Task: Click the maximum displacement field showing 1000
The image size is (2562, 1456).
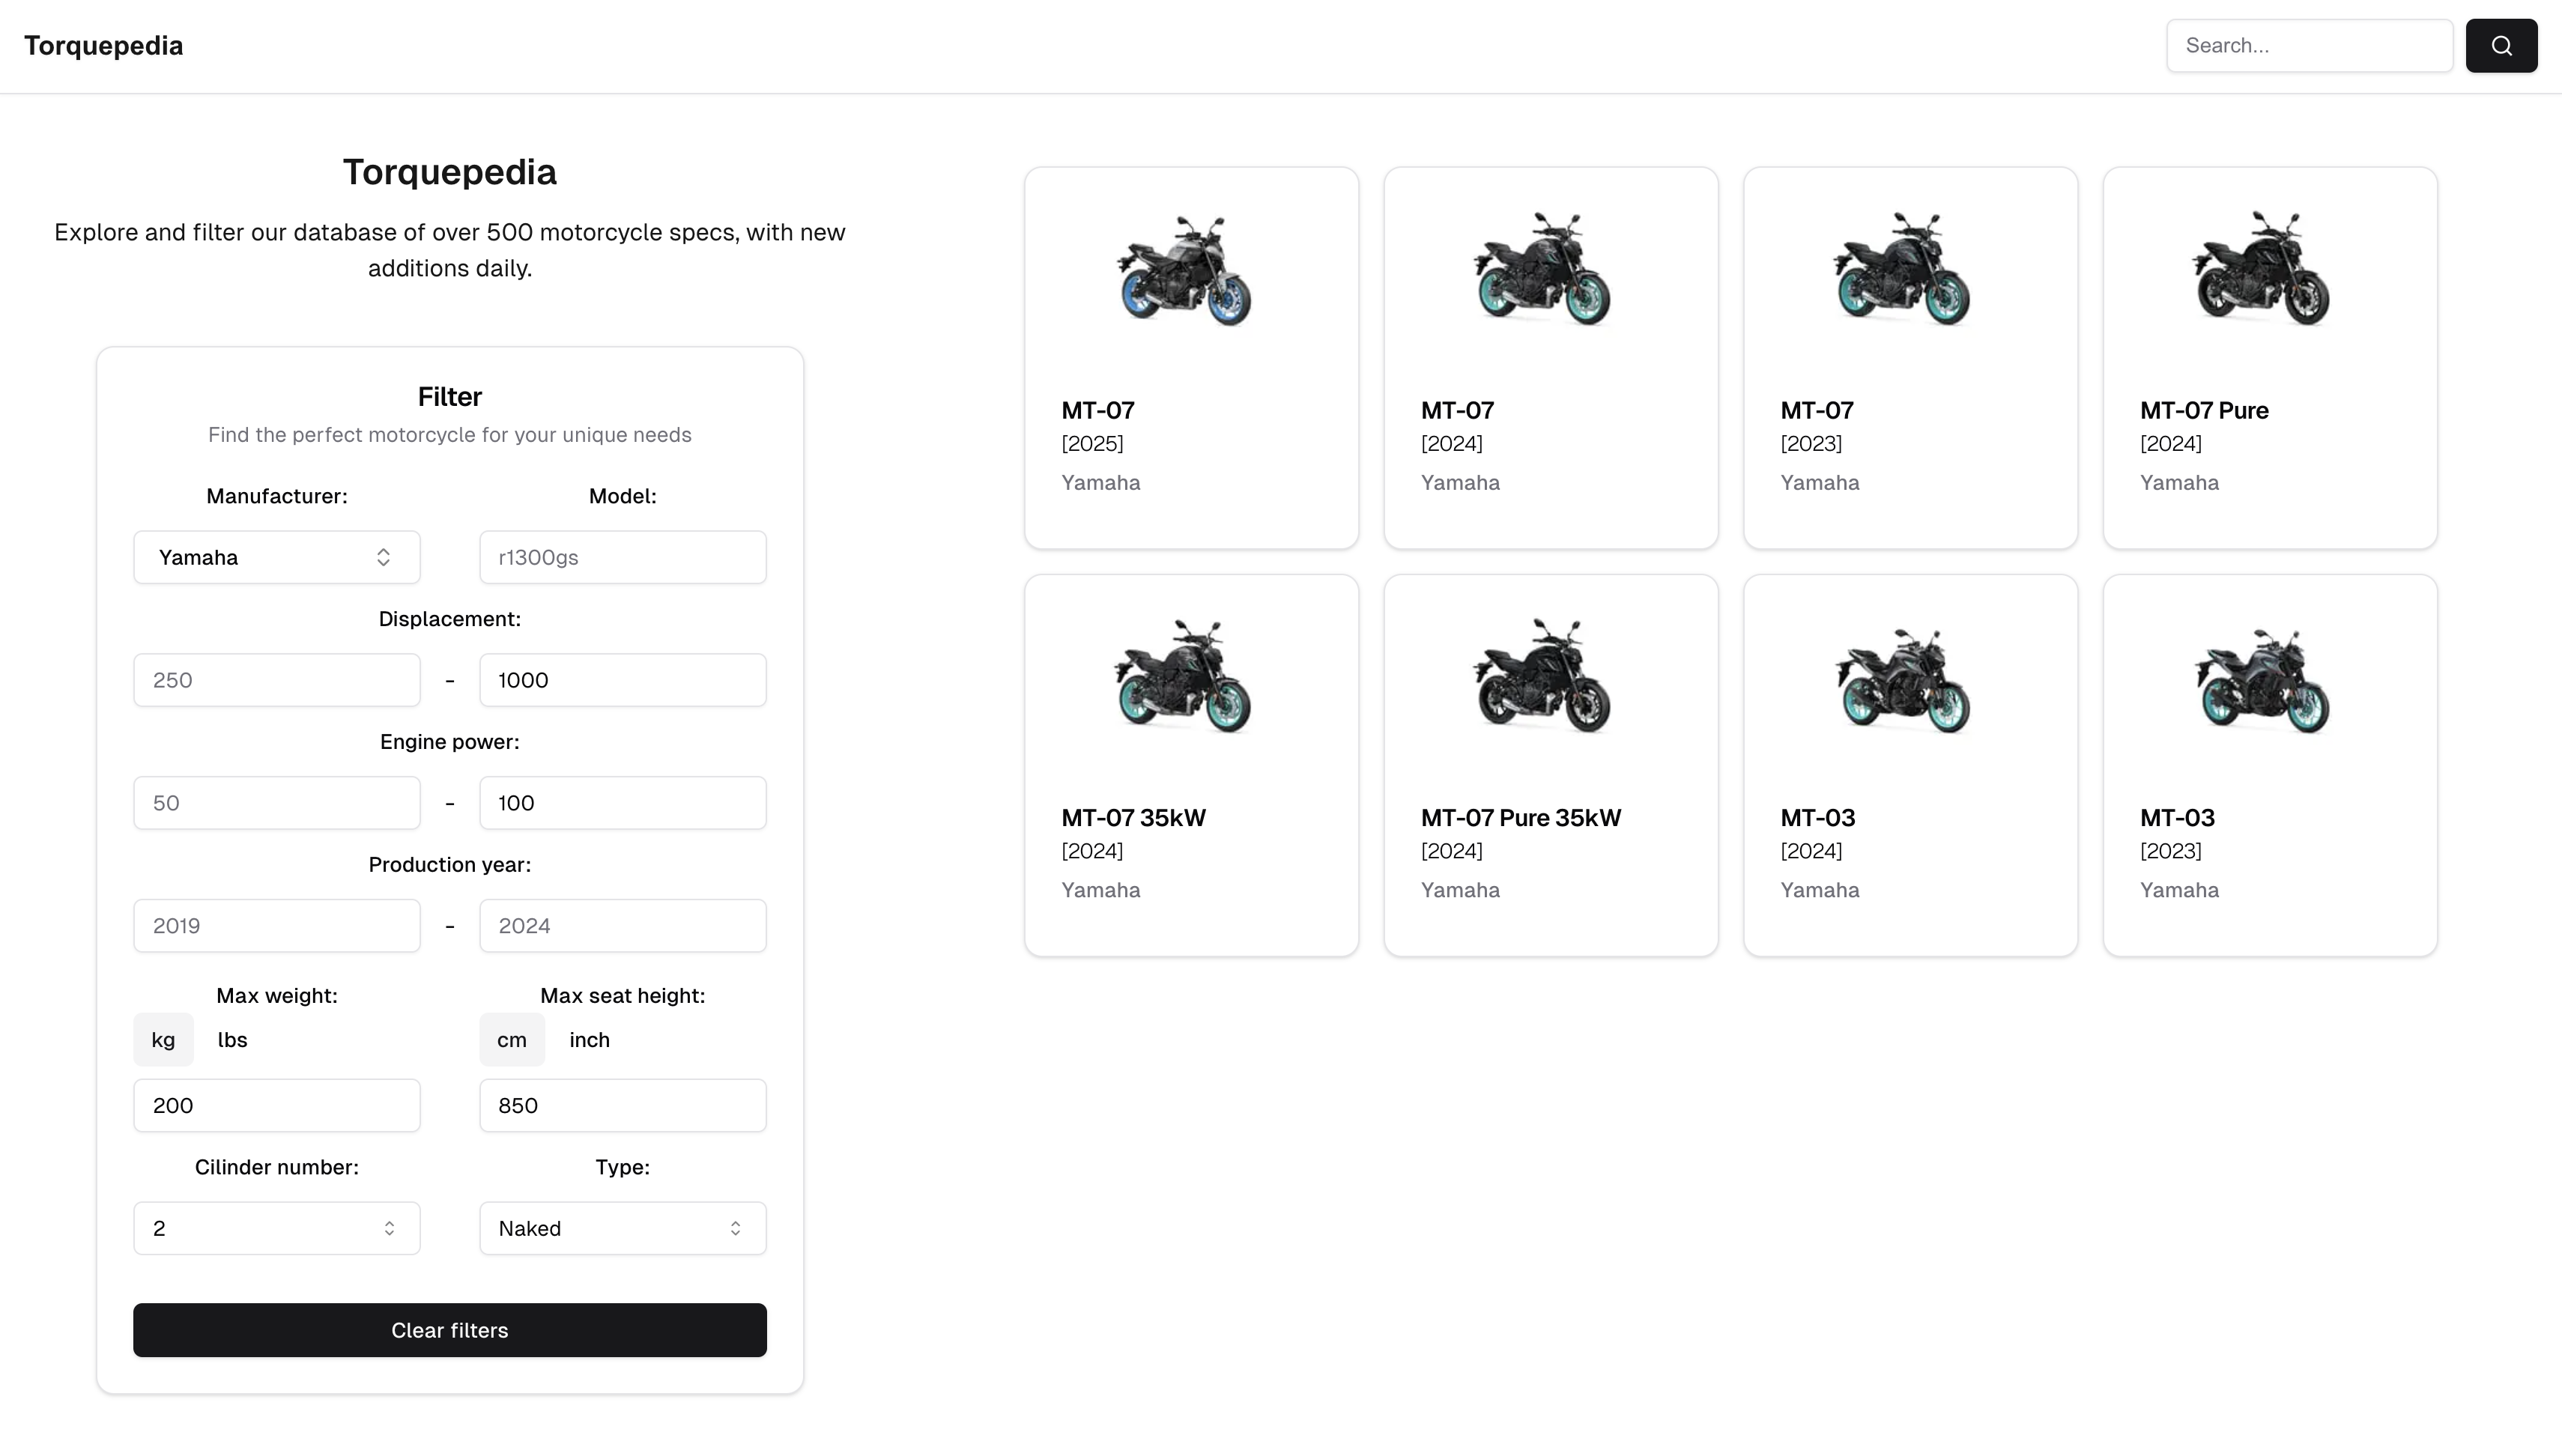Action: coord(623,680)
